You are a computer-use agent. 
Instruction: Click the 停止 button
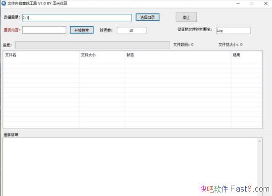click(x=186, y=17)
